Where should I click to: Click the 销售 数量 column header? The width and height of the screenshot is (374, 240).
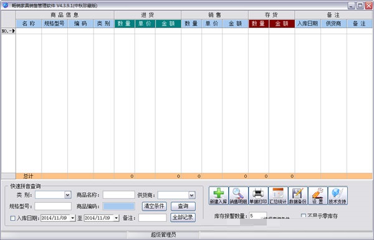tap(191, 24)
